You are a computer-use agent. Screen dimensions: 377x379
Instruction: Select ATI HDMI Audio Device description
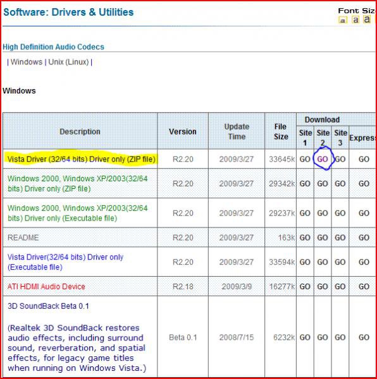tap(46, 287)
